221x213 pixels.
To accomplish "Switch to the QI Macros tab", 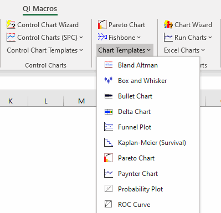I will click(40, 9).
